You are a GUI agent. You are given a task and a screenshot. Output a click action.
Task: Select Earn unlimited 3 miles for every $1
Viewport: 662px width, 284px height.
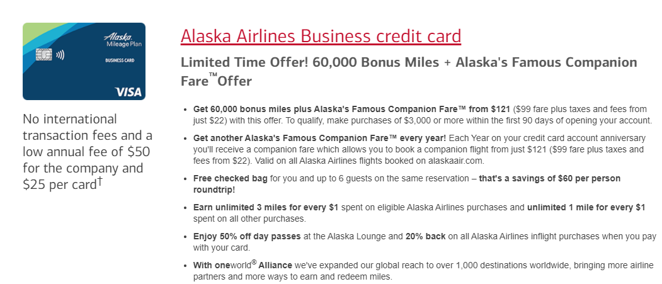point(266,208)
